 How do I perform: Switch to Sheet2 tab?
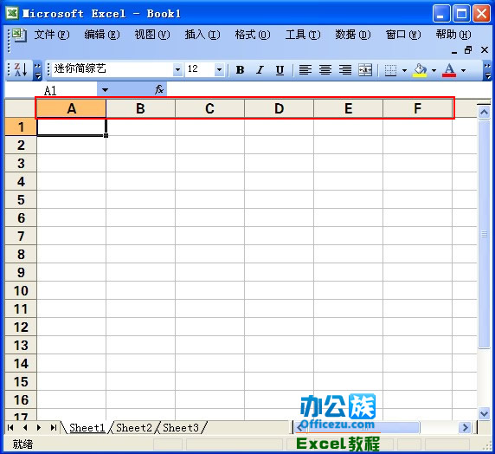(134, 428)
